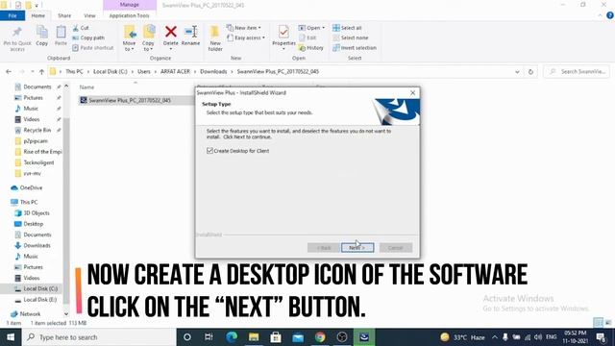Click ARFAT ACER in the address path
Image resolution: width=615 pixels, height=346 pixels.
point(175,72)
